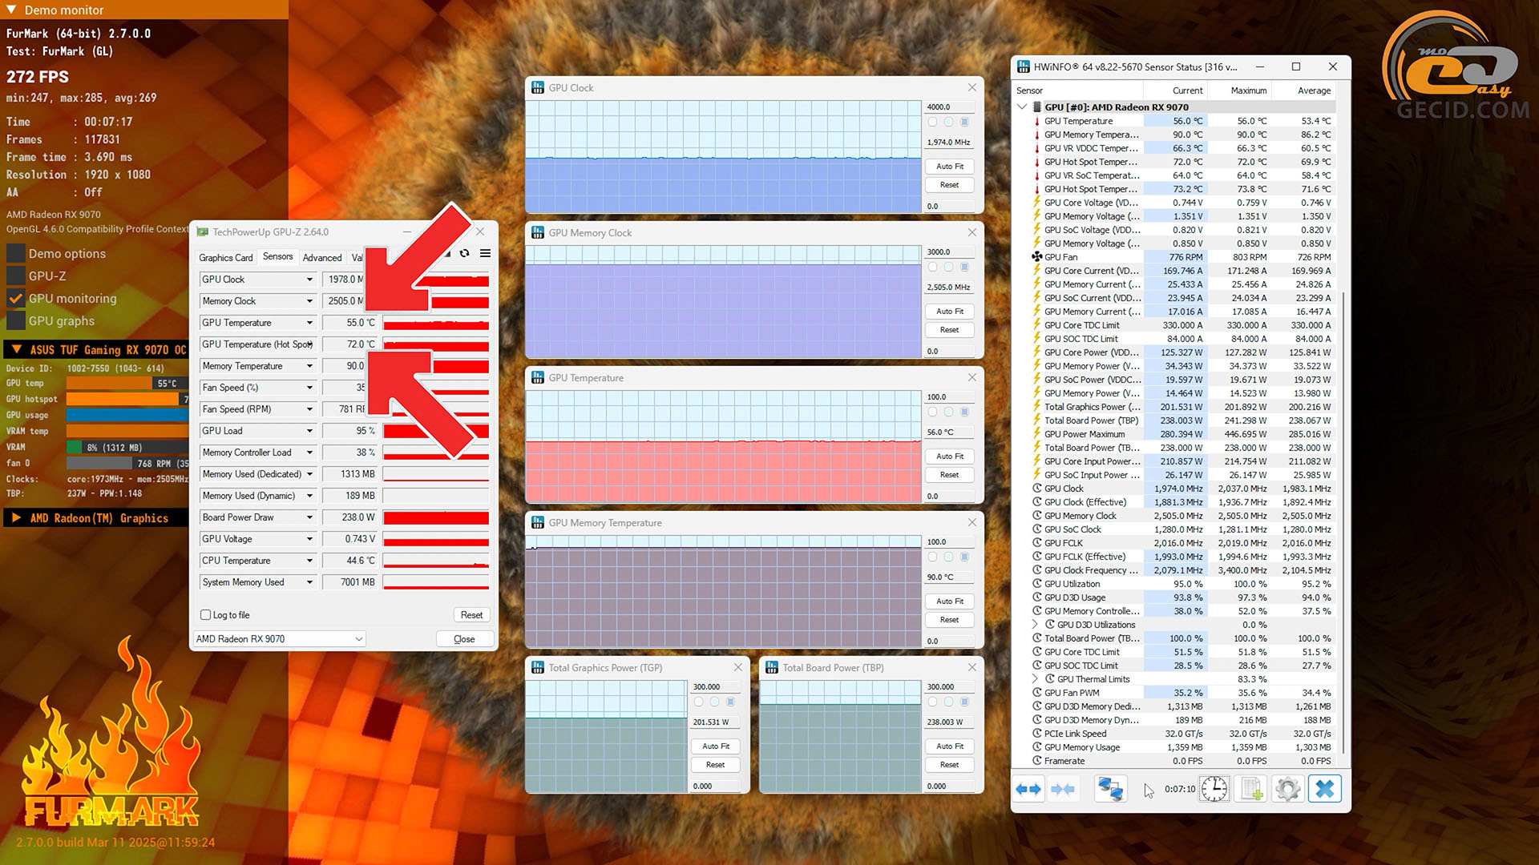Switch to the Advanced tab
The width and height of the screenshot is (1539, 865).
[322, 258]
